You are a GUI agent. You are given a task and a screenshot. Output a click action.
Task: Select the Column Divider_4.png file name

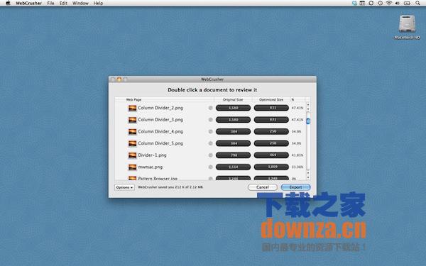click(x=160, y=132)
